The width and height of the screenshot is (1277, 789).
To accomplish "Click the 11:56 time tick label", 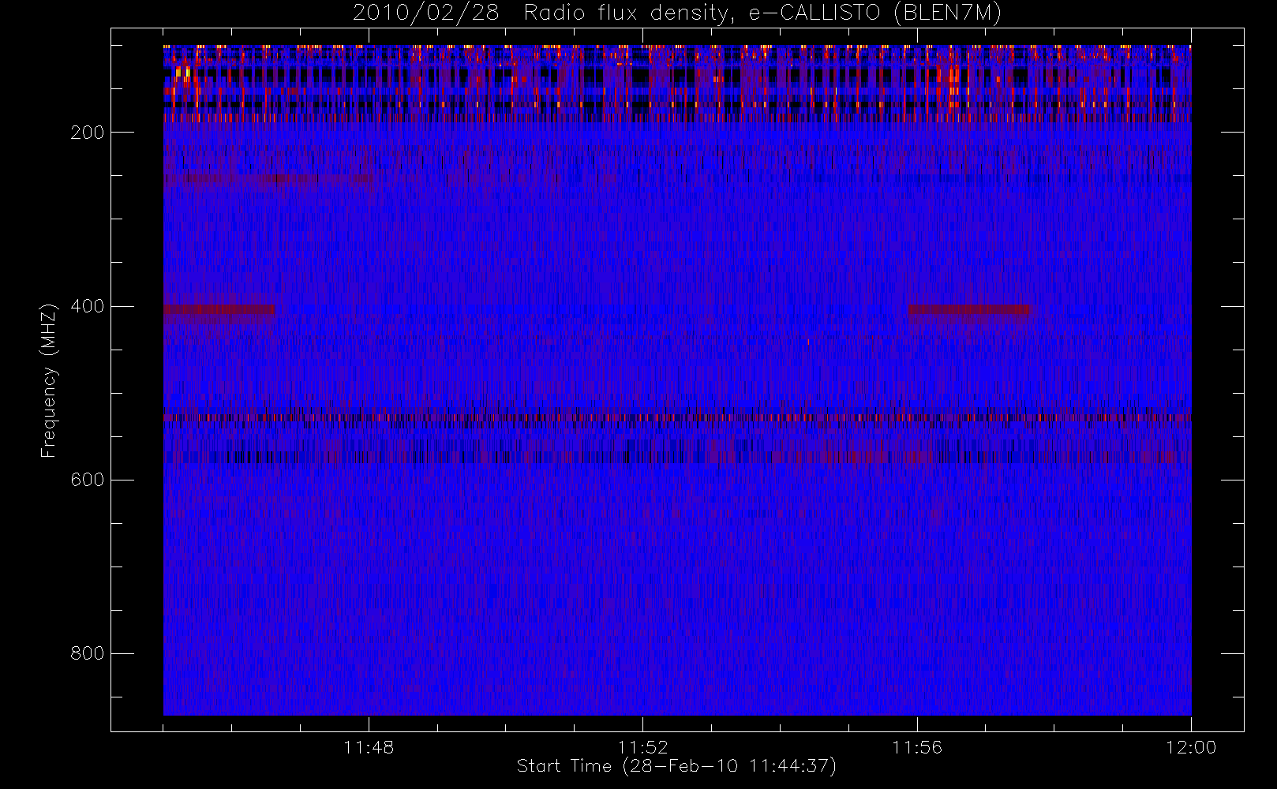I will pos(917,747).
